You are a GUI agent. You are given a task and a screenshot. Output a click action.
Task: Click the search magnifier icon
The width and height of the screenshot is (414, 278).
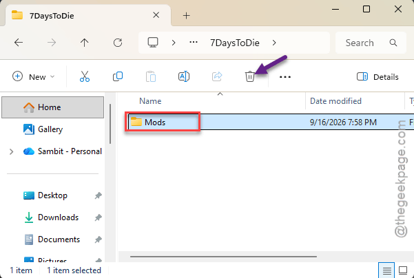[393, 43]
